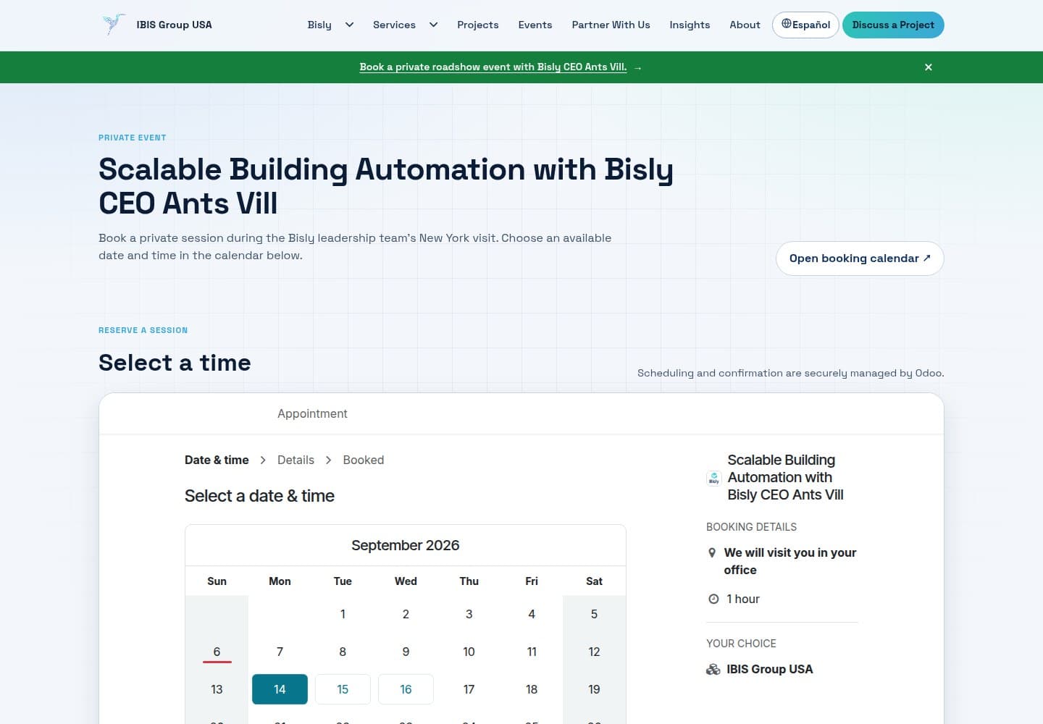Select the Booked step
The image size is (1043, 724).
(364, 460)
